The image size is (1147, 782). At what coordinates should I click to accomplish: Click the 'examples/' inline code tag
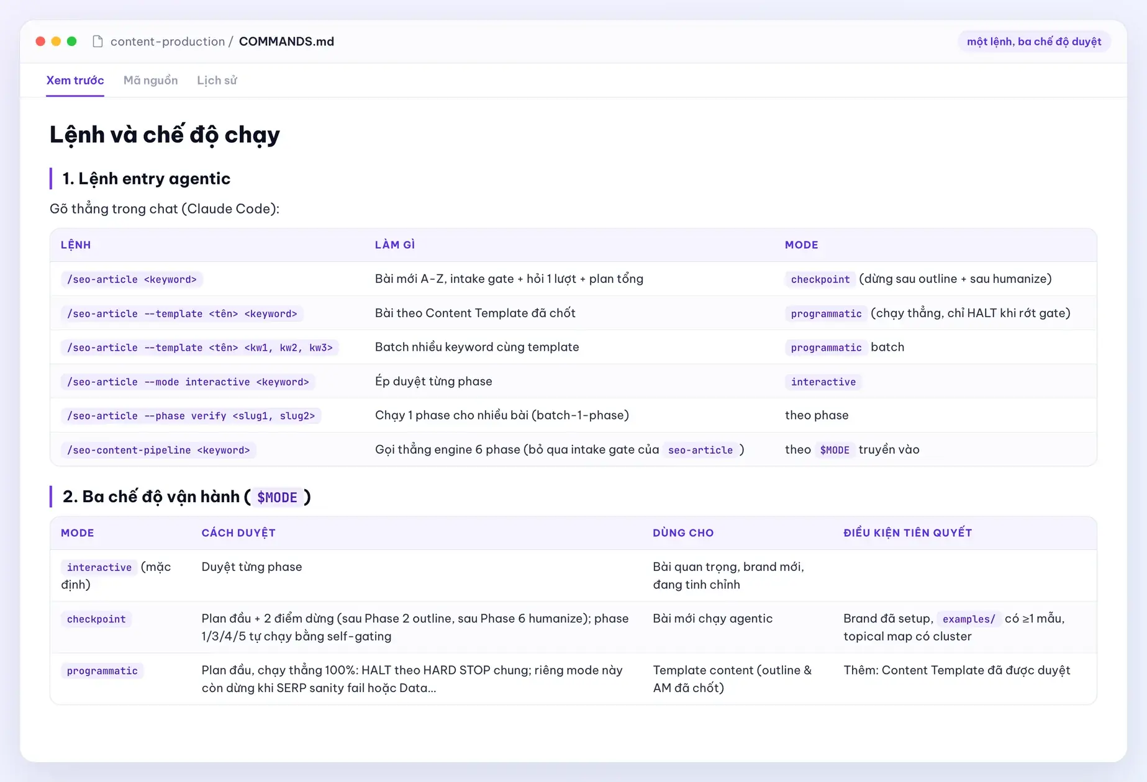click(969, 619)
